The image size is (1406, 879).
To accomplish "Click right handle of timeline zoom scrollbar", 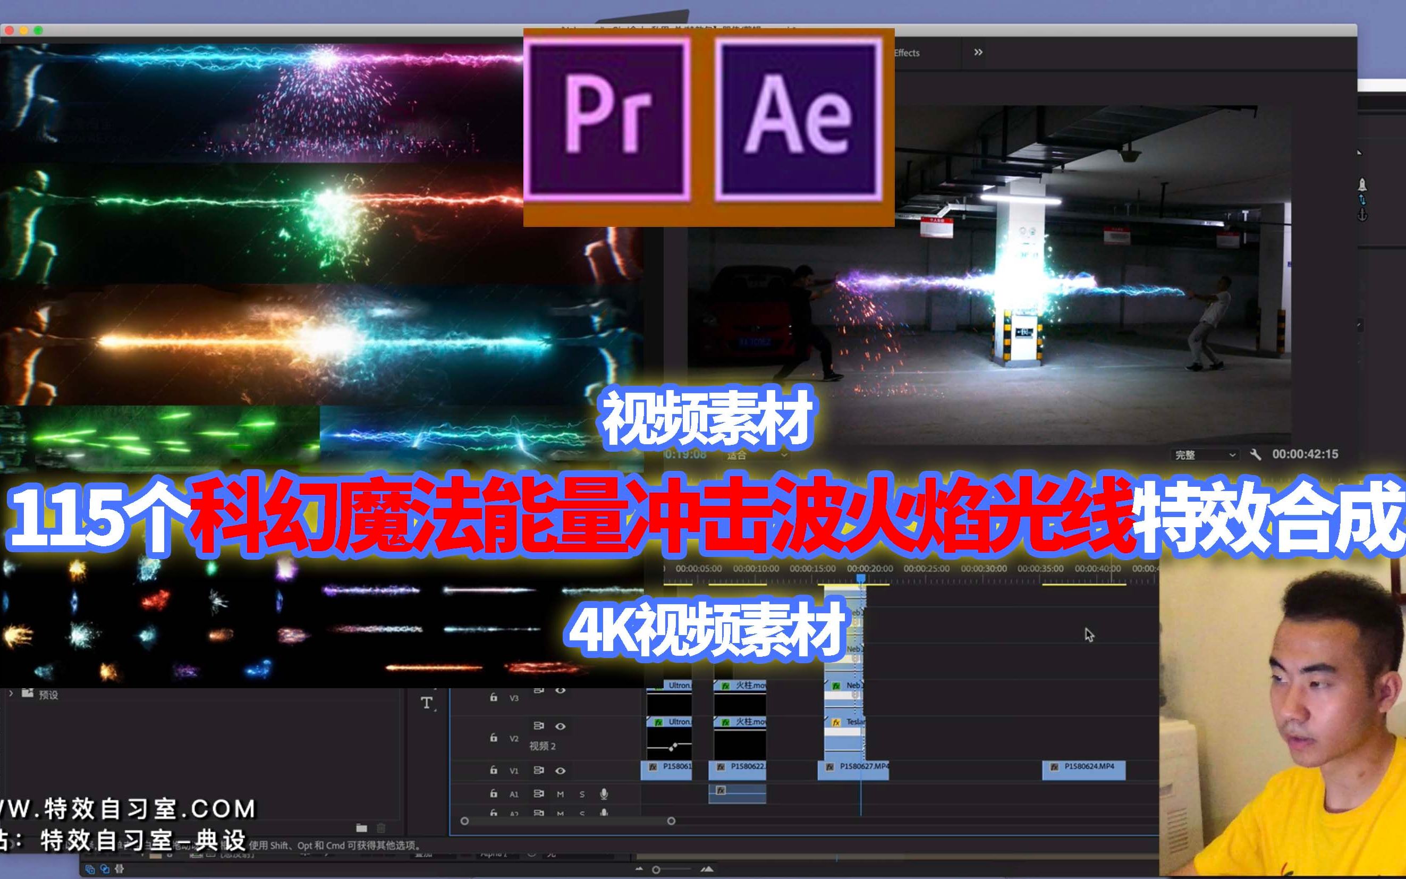I will click(x=671, y=821).
